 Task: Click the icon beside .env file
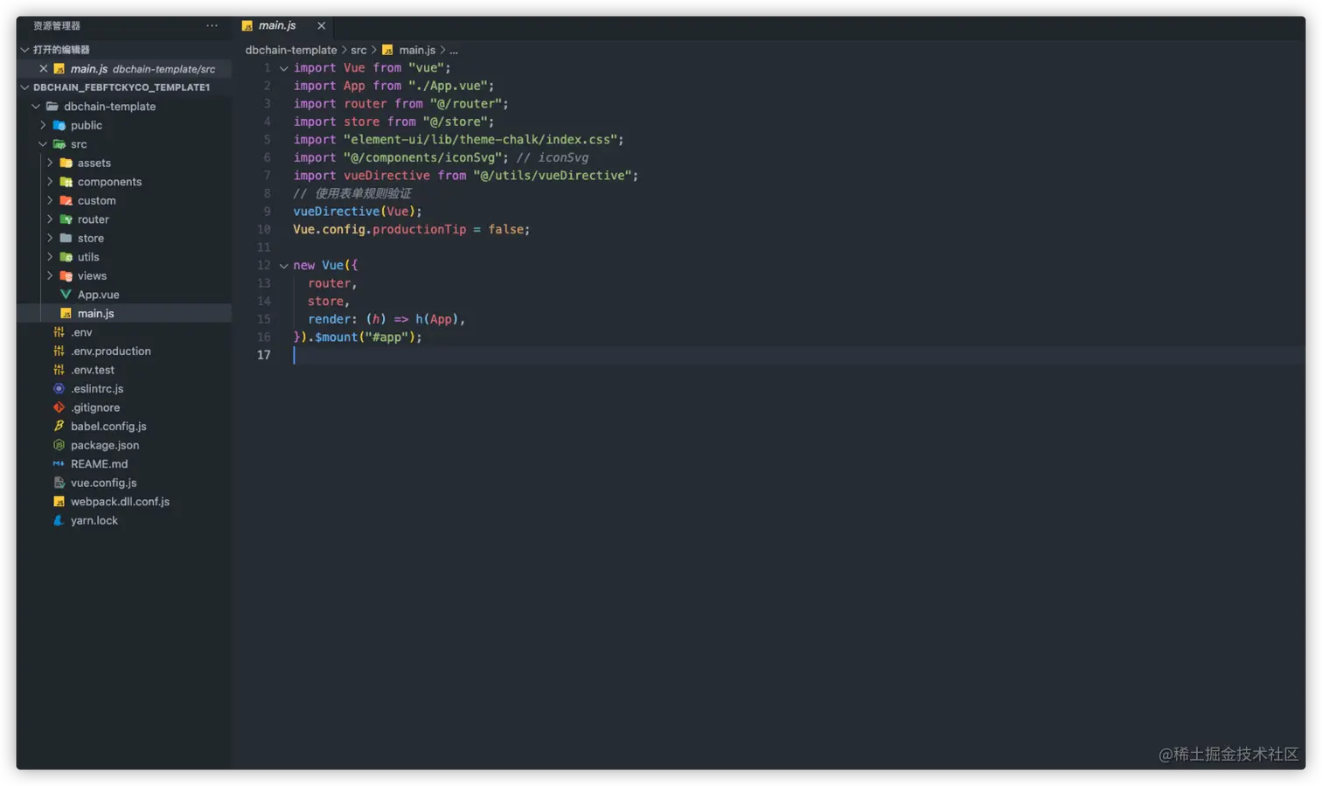[59, 332]
